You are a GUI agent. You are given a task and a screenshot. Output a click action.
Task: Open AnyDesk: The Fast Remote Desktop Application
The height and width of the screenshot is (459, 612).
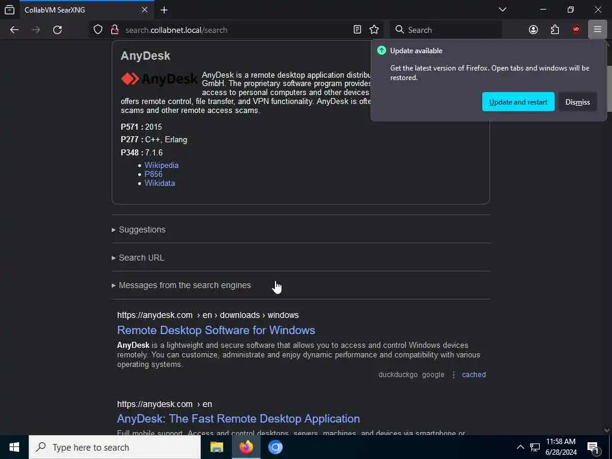point(238,419)
